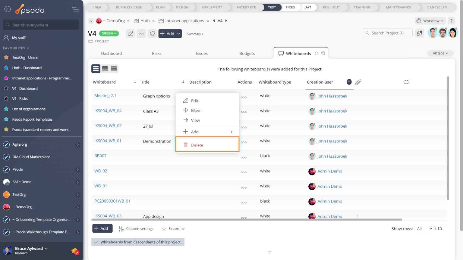Click the pencil edit icon beside V4
Viewport: 463px width, 260px height.
(x=130, y=34)
